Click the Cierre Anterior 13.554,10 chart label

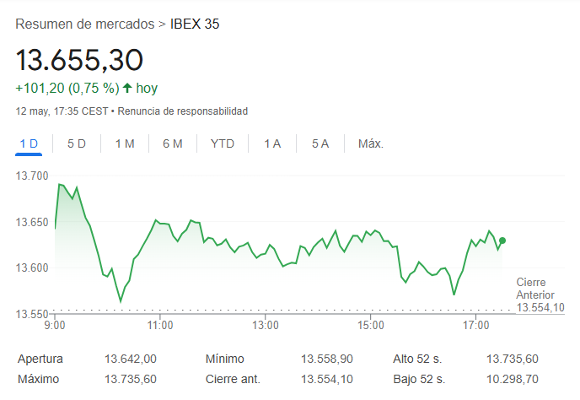coord(540,295)
